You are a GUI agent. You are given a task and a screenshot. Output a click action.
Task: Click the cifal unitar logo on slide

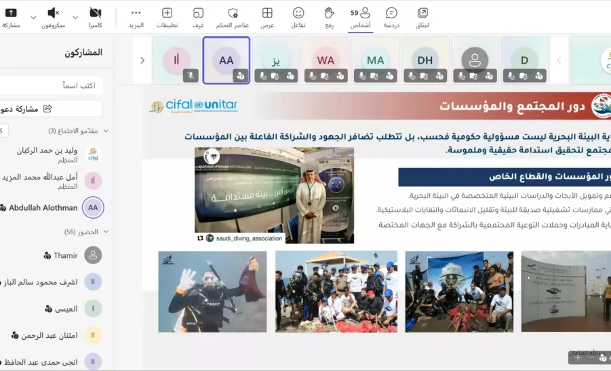[194, 106]
